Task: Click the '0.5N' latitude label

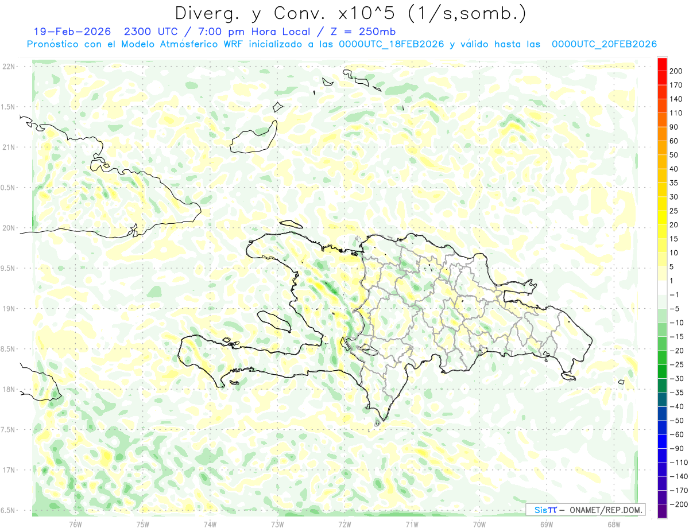Action: pyautogui.click(x=8, y=188)
